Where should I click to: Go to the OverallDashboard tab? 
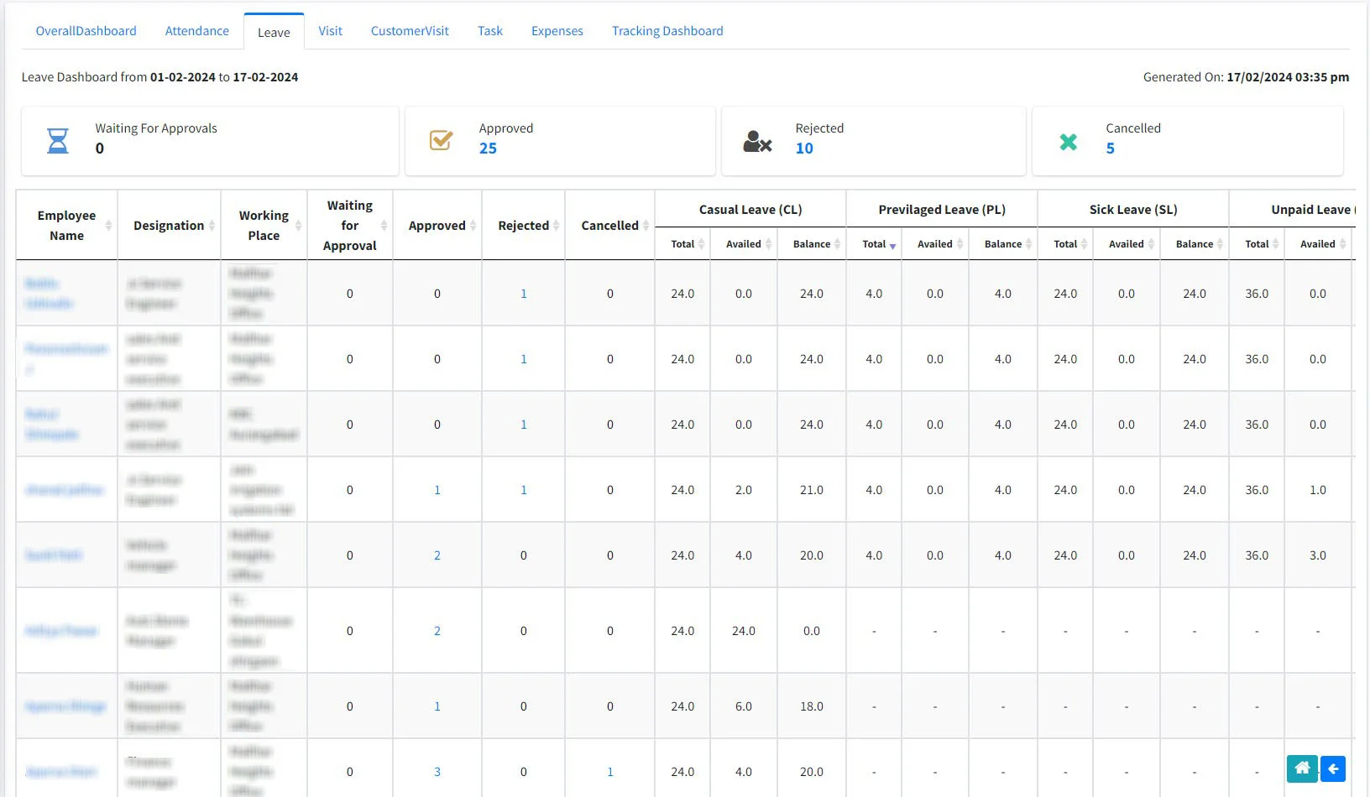click(x=86, y=31)
